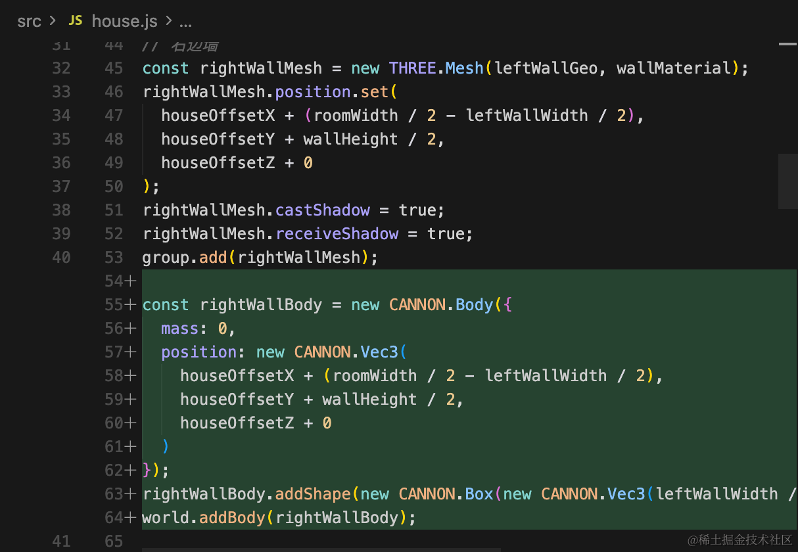
Task: Click line number 55 in the gutter
Action: (114, 305)
